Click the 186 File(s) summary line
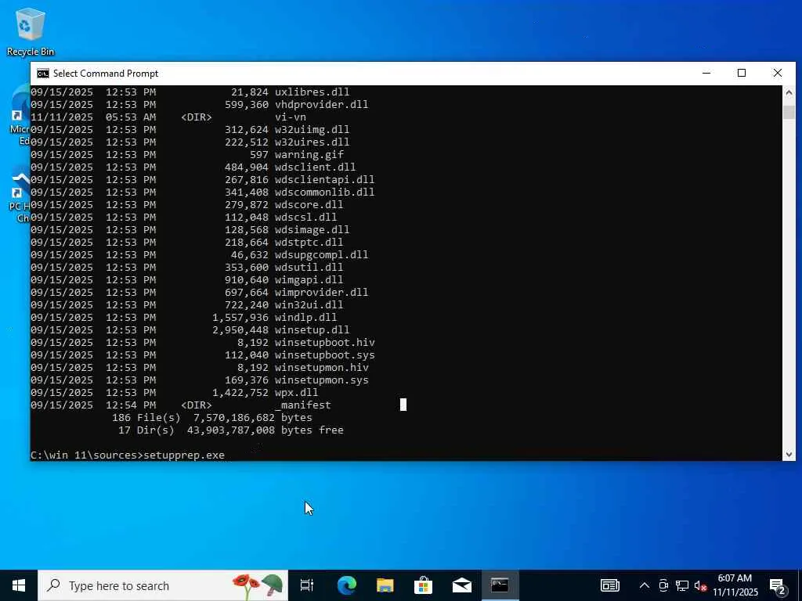 [211, 418]
